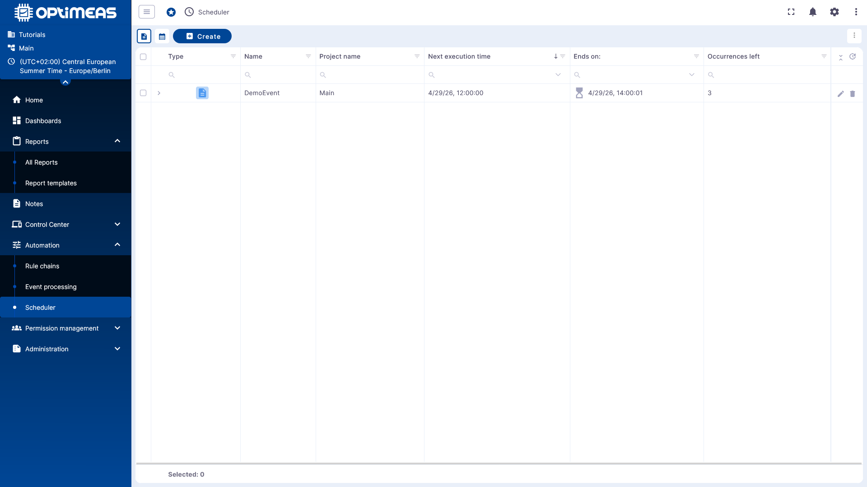Expand the DemoEvent row details
The width and height of the screenshot is (867, 487).
[159, 93]
